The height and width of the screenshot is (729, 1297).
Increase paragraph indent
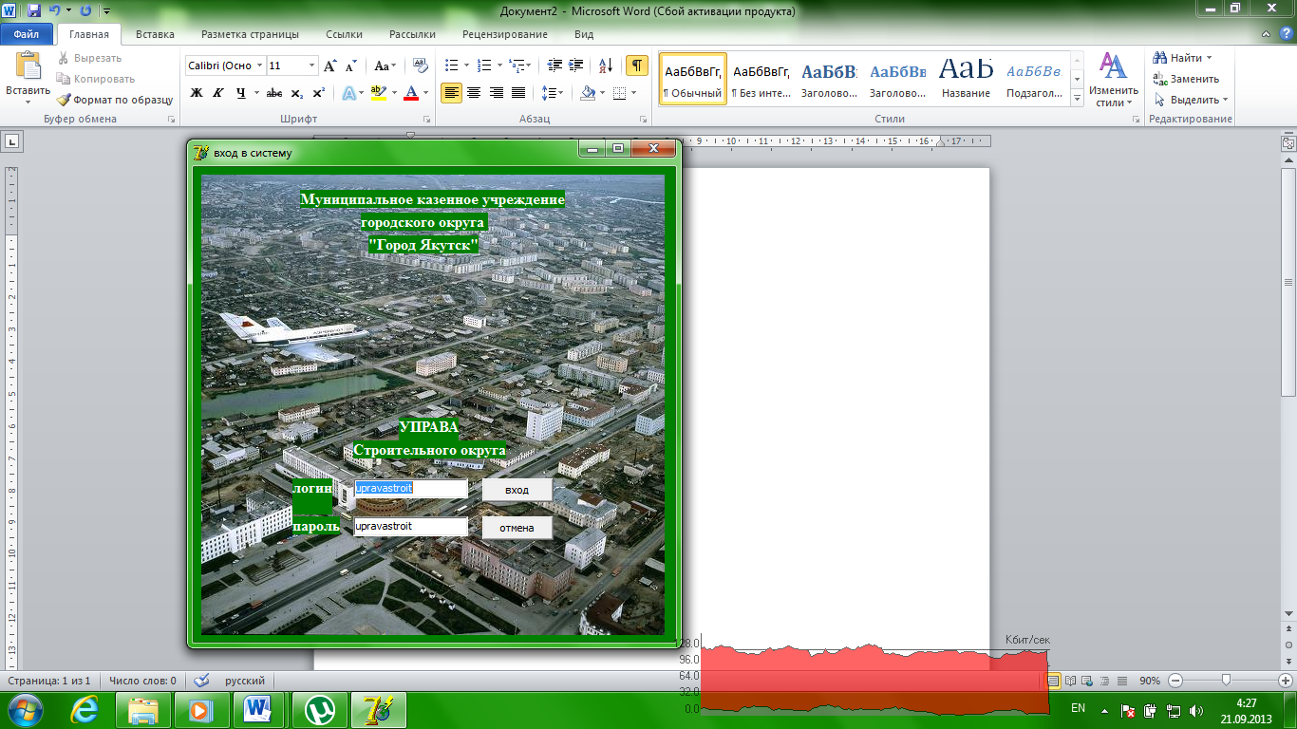pyautogui.click(x=576, y=65)
